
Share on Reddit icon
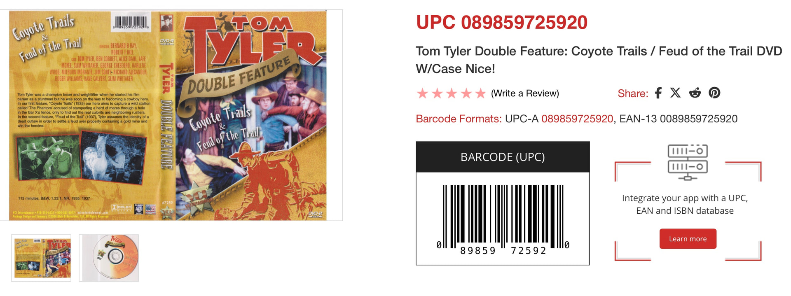click(x=695, y=93)
